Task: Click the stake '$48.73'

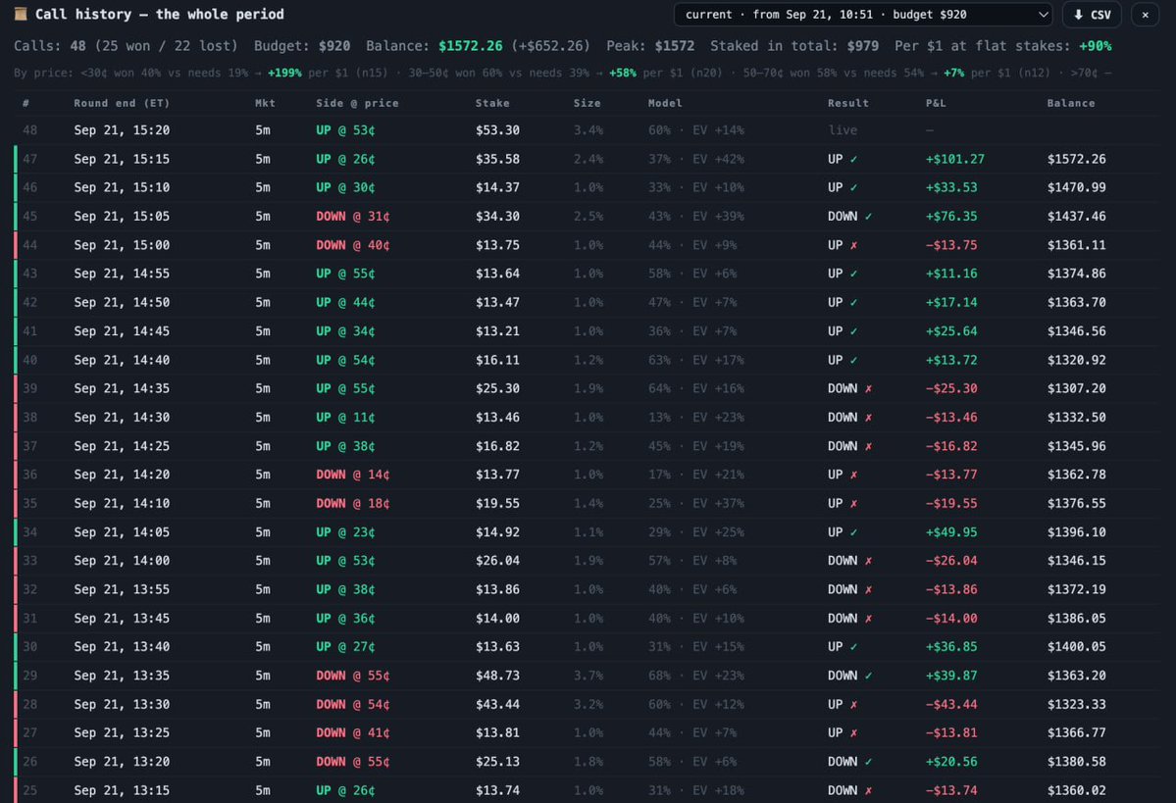Action: tap(497, 676)
